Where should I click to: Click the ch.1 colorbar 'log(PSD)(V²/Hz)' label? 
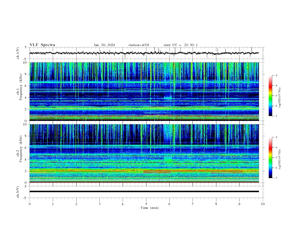280,98
